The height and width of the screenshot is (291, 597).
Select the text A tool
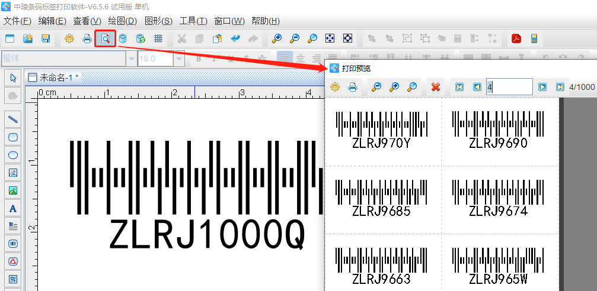(13, 208)
